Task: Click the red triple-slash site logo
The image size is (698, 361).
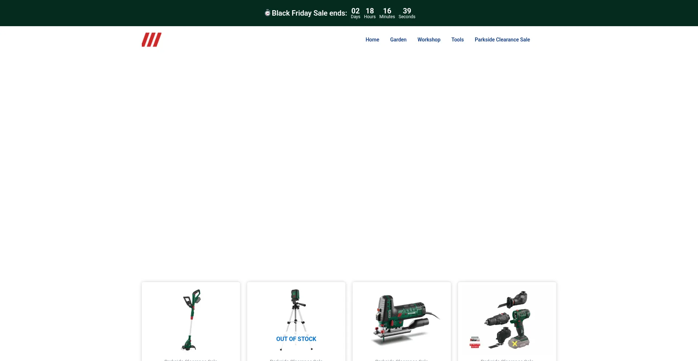Action: 151,40
